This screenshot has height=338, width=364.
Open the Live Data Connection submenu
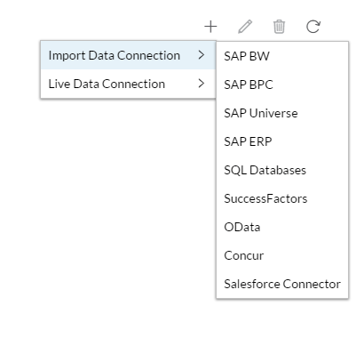pos(128,84)
